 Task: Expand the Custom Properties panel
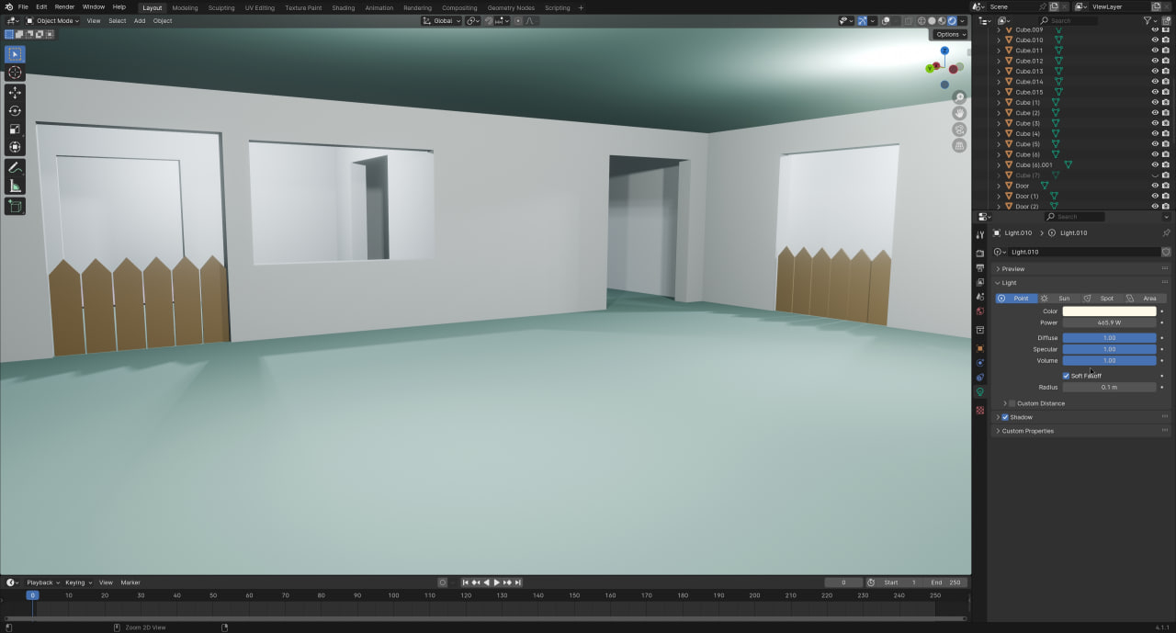(1027, 431)
